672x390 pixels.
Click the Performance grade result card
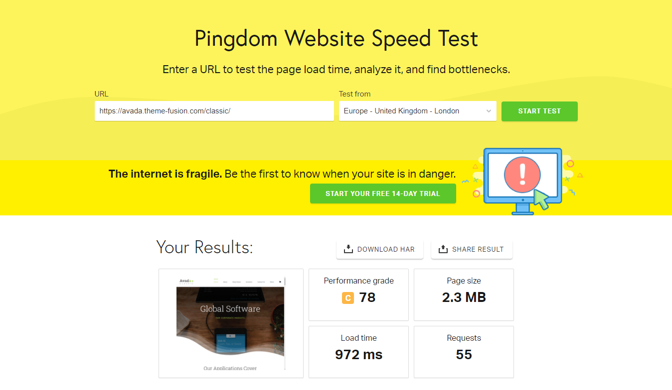(358, 294)
